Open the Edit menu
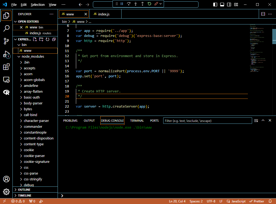This screenshot has height=204, width=276. coord(24,5)
